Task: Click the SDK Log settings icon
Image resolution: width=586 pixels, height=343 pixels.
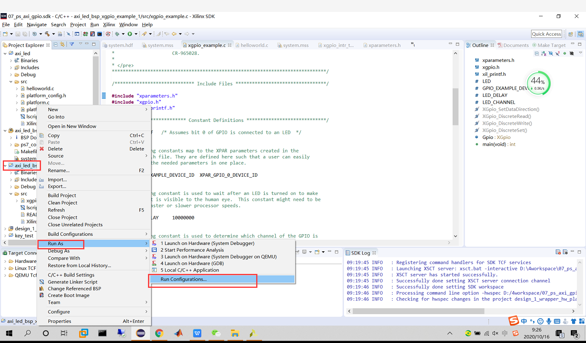Action: 565,252
